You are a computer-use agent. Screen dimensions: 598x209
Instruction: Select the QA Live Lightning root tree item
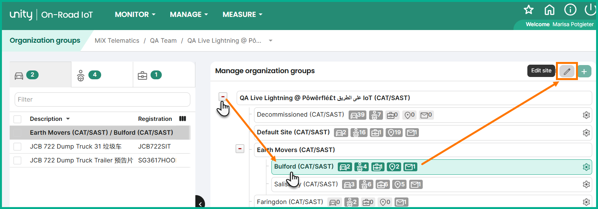[x=414, y=98]
